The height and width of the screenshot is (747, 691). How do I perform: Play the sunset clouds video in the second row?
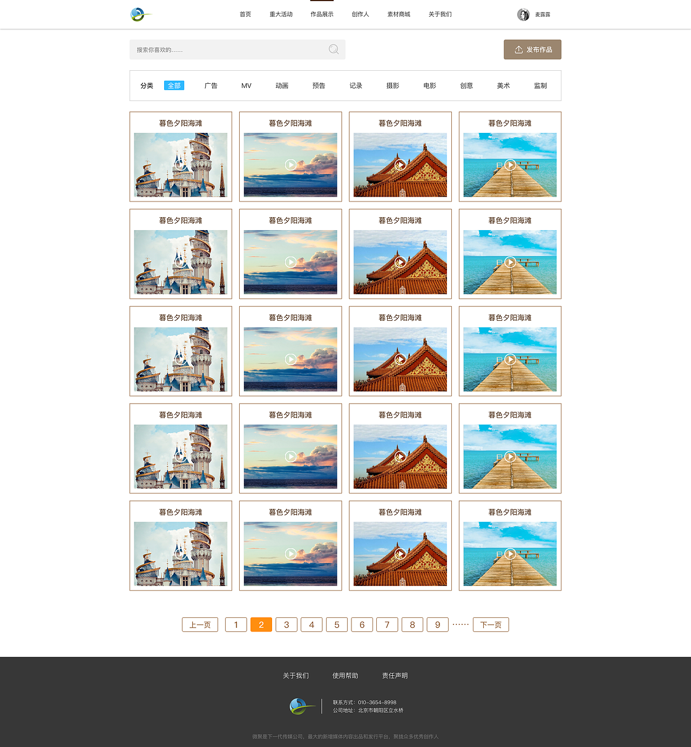(290, 262)
